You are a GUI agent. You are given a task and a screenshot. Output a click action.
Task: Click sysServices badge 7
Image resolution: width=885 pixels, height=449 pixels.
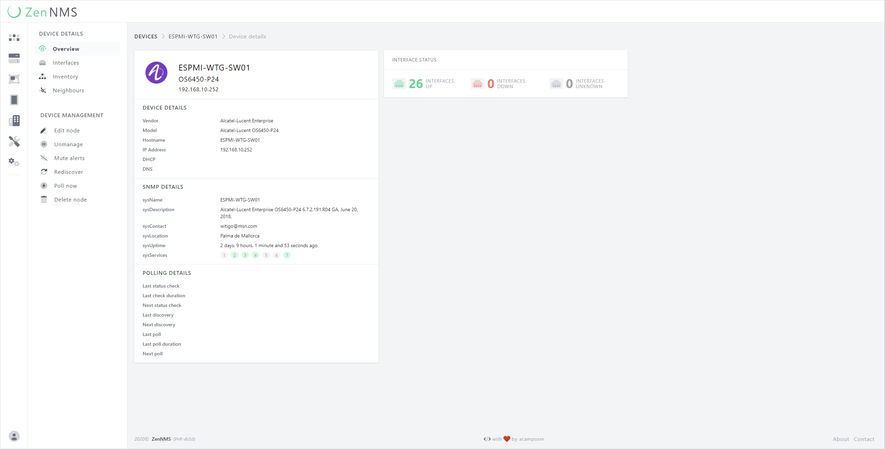(x=287, y=255)
